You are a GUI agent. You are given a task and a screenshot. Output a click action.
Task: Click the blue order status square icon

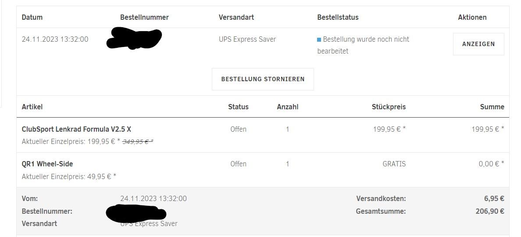319,39
